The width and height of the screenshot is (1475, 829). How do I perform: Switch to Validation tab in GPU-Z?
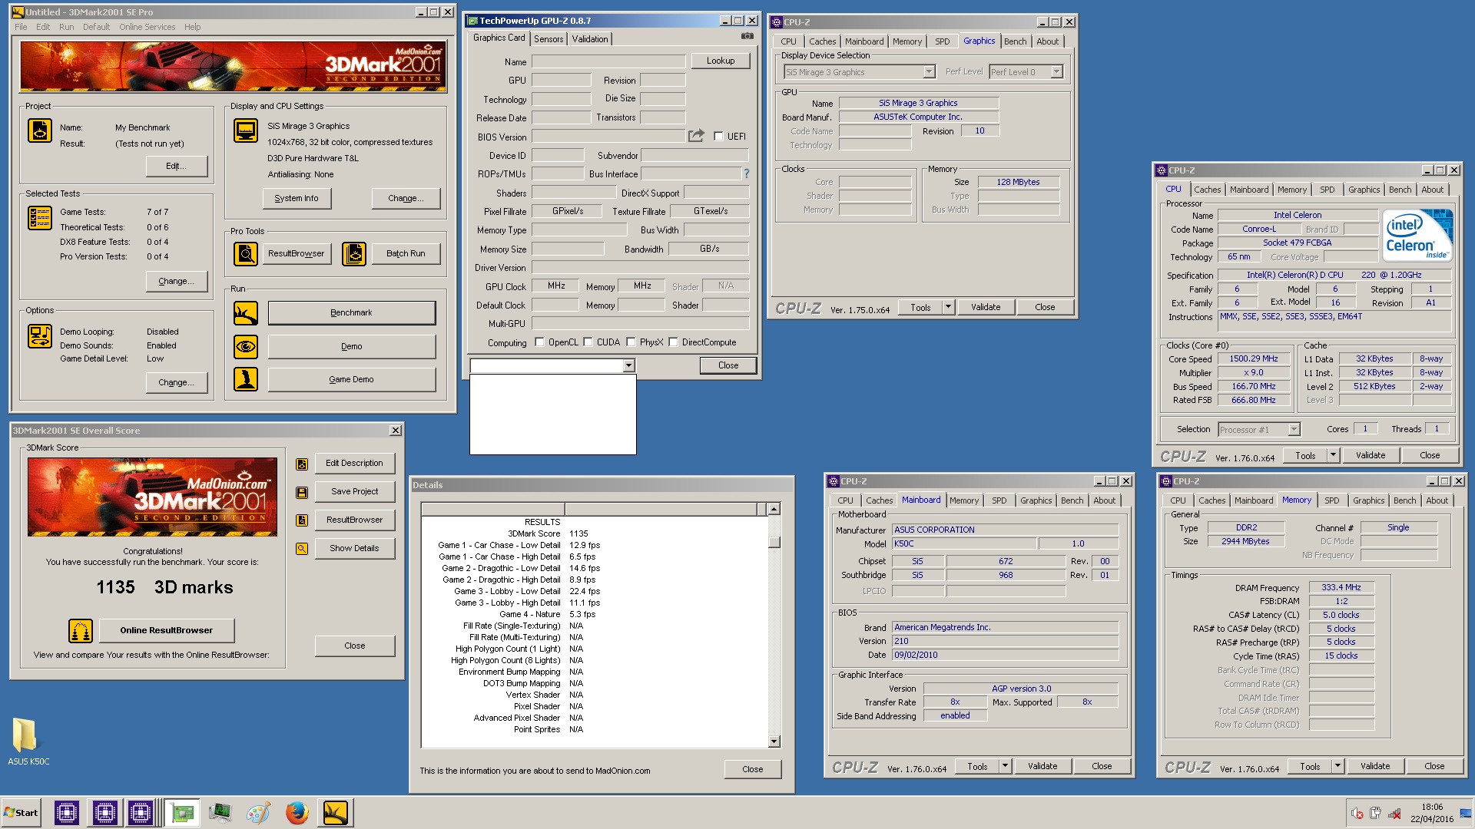[590, 38]
